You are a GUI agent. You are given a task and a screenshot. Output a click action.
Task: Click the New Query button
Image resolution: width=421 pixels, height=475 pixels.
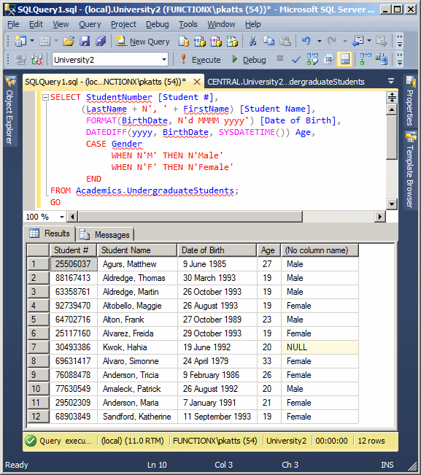pos(143,42)
